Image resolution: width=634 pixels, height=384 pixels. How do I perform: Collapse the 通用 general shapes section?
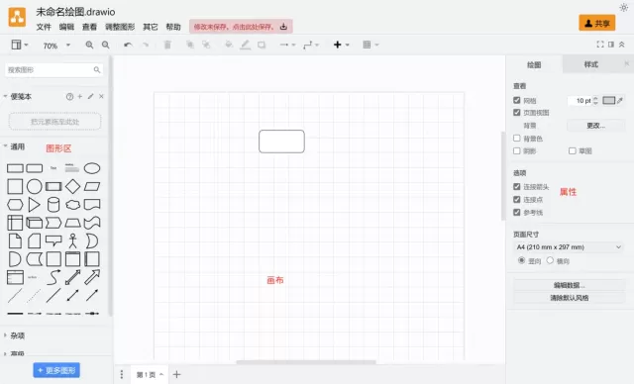pos(5,146)
